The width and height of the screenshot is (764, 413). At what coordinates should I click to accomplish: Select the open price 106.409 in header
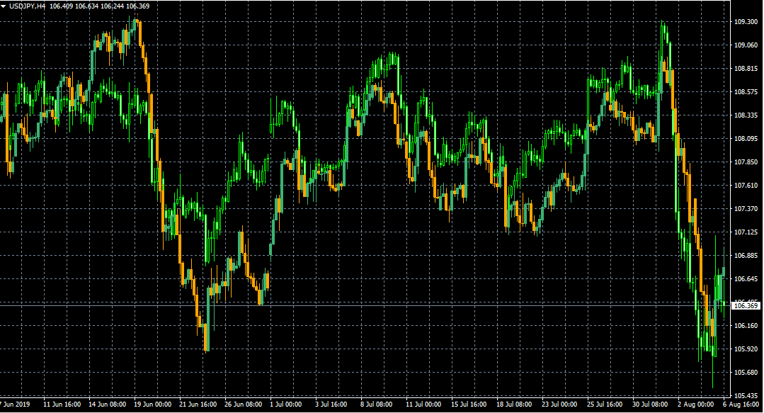pos(61,6)
